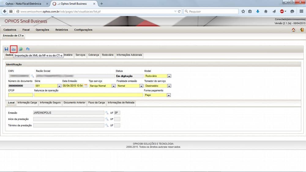Click the CFOP input field
The width and height of the screenshot is (306, 172).
pyautogui.click(x=21, y=95)
